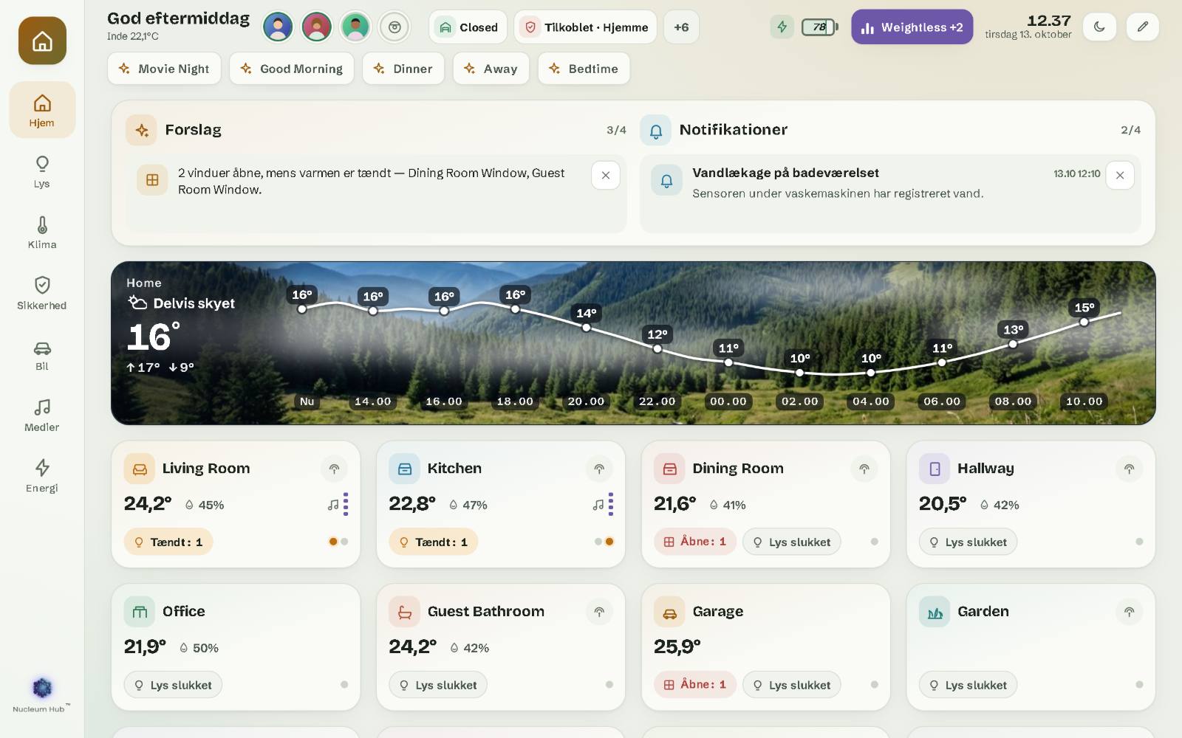Expand the +6 status chips
This screenshot has height=738, width=1182.
pos(681,27)
